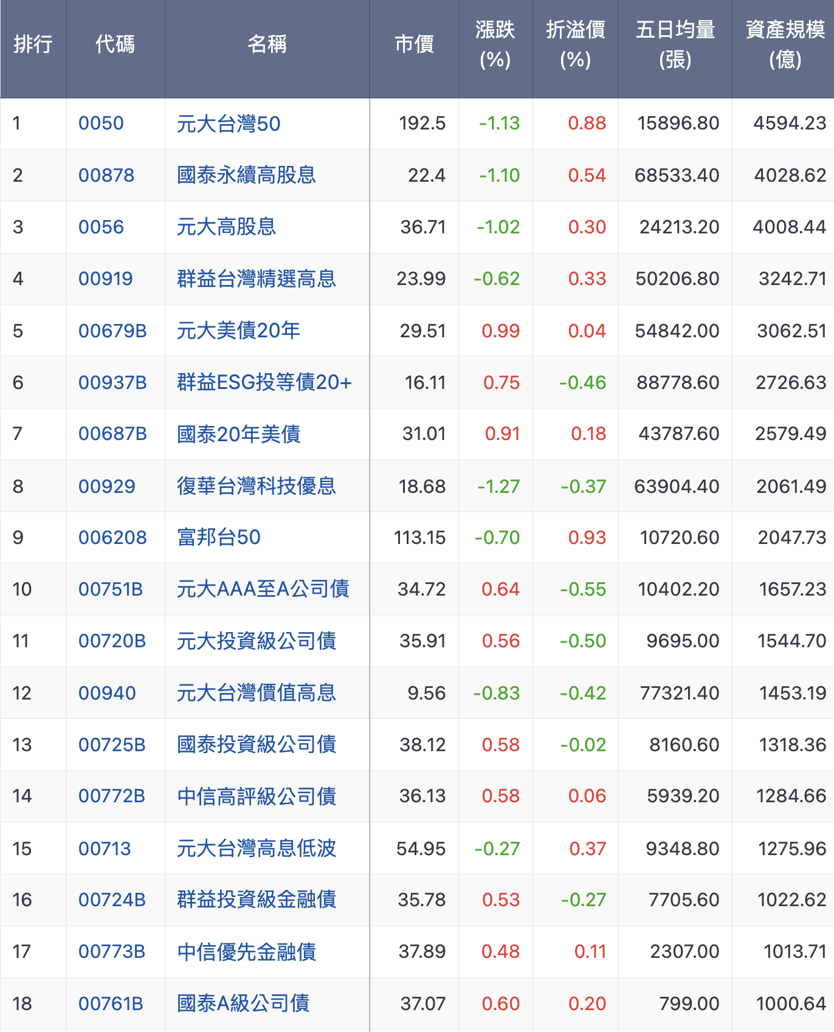
Task: Open the 群益ESG投等債20+ name link
Action: coord(264,382)
